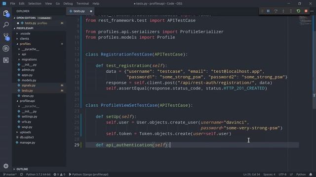Open the Terminal menu
The image size is (316, 177).
(x=82, y=3)
